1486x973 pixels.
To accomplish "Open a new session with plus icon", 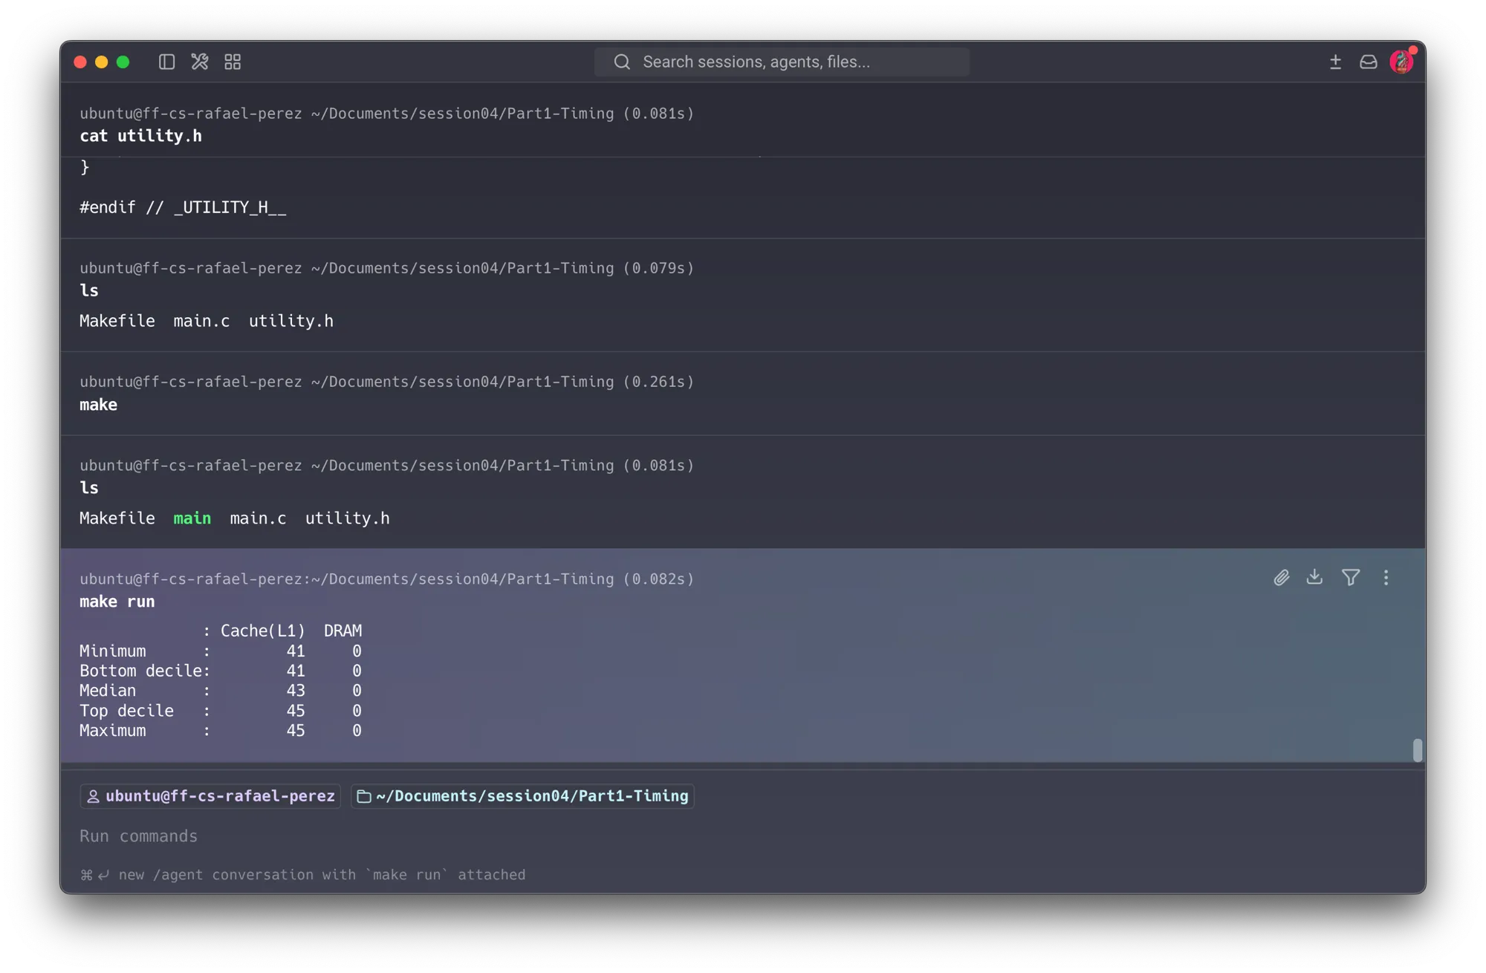I will pyautogui.click(x=1335, y=62).
